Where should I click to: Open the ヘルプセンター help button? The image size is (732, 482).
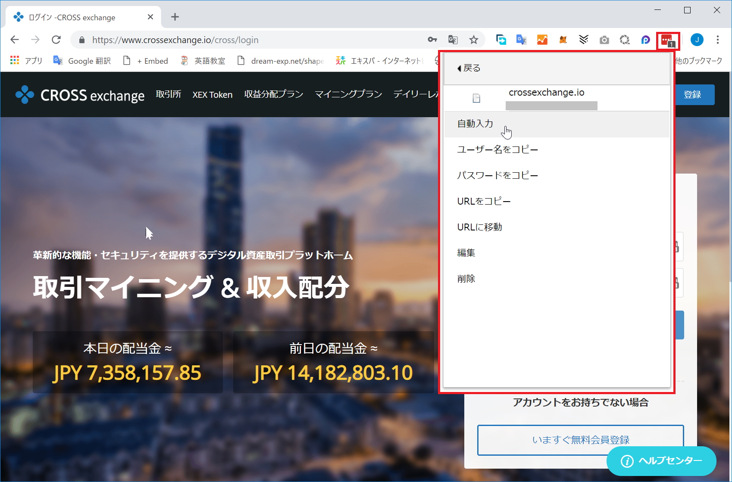pyautogui.click(x=661, y=461)
